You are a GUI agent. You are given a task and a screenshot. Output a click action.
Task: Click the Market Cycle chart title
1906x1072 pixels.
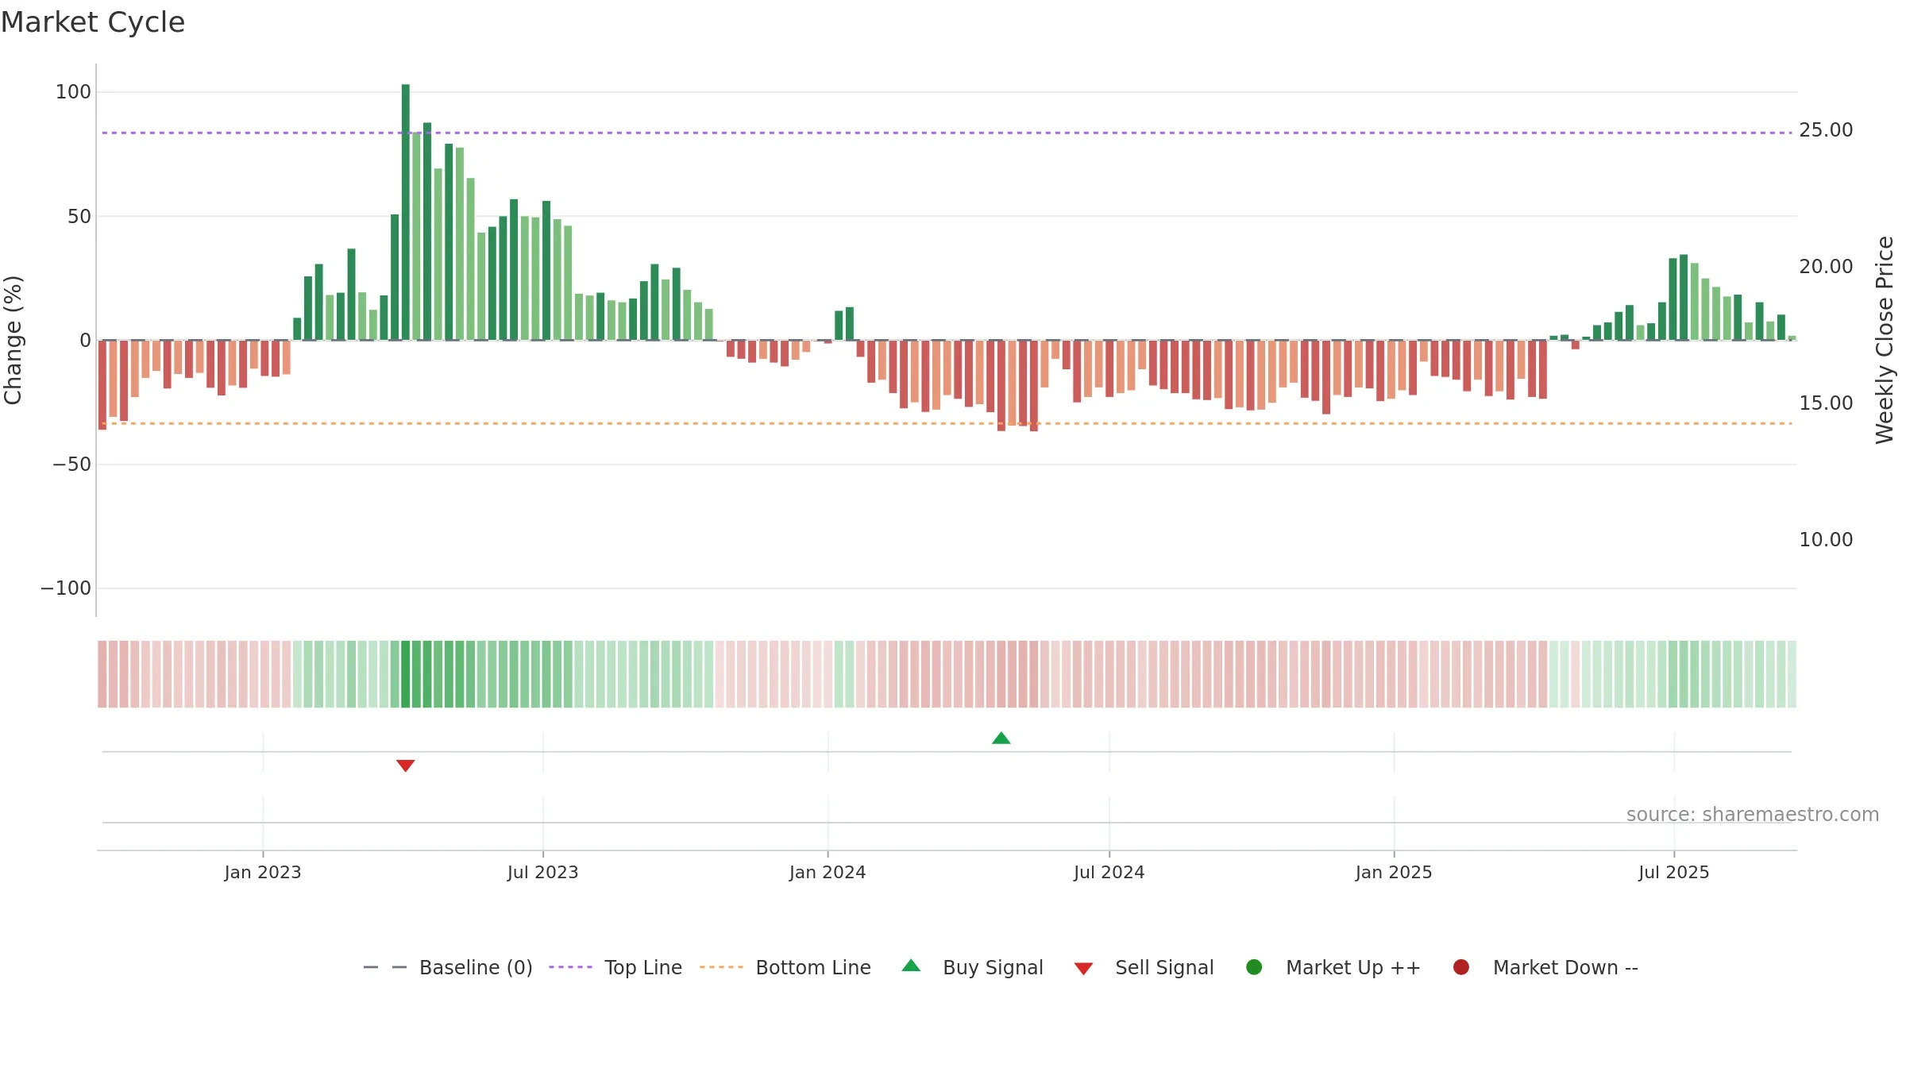coord(93,22)
